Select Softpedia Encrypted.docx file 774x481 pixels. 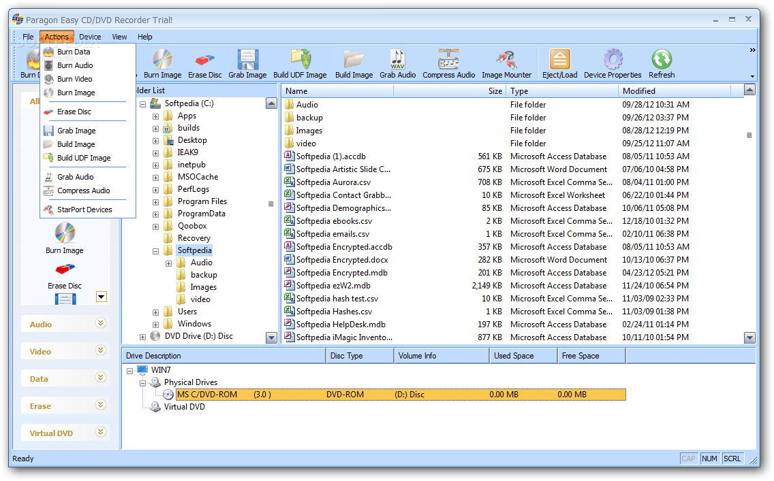pyautogui.click(x=342, y=260)
